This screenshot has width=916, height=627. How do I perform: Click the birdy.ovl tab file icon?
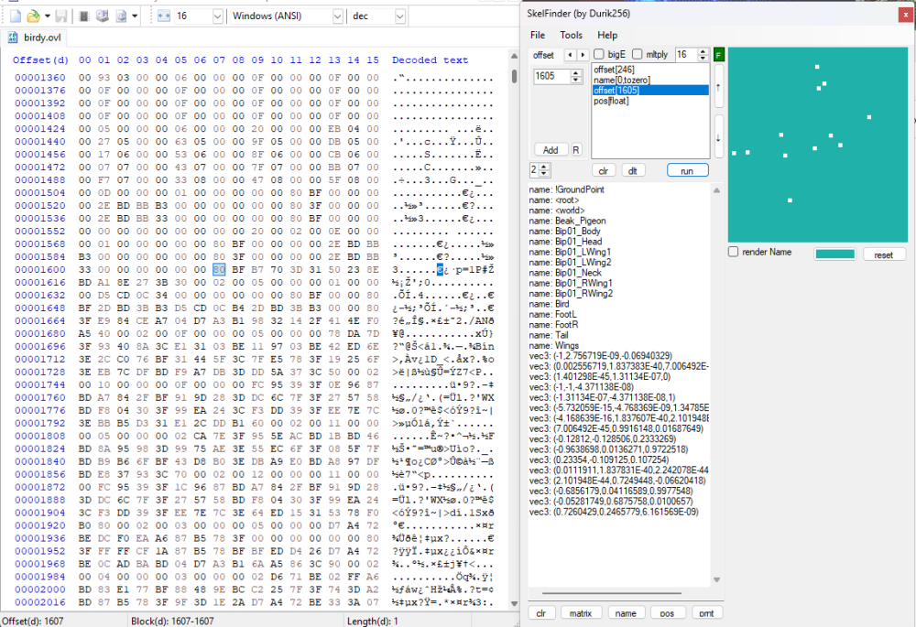[12, 38]
